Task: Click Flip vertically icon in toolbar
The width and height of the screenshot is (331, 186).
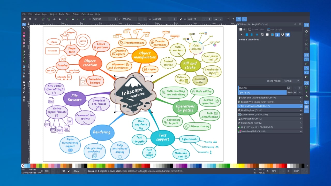Action: click(60, 19)
